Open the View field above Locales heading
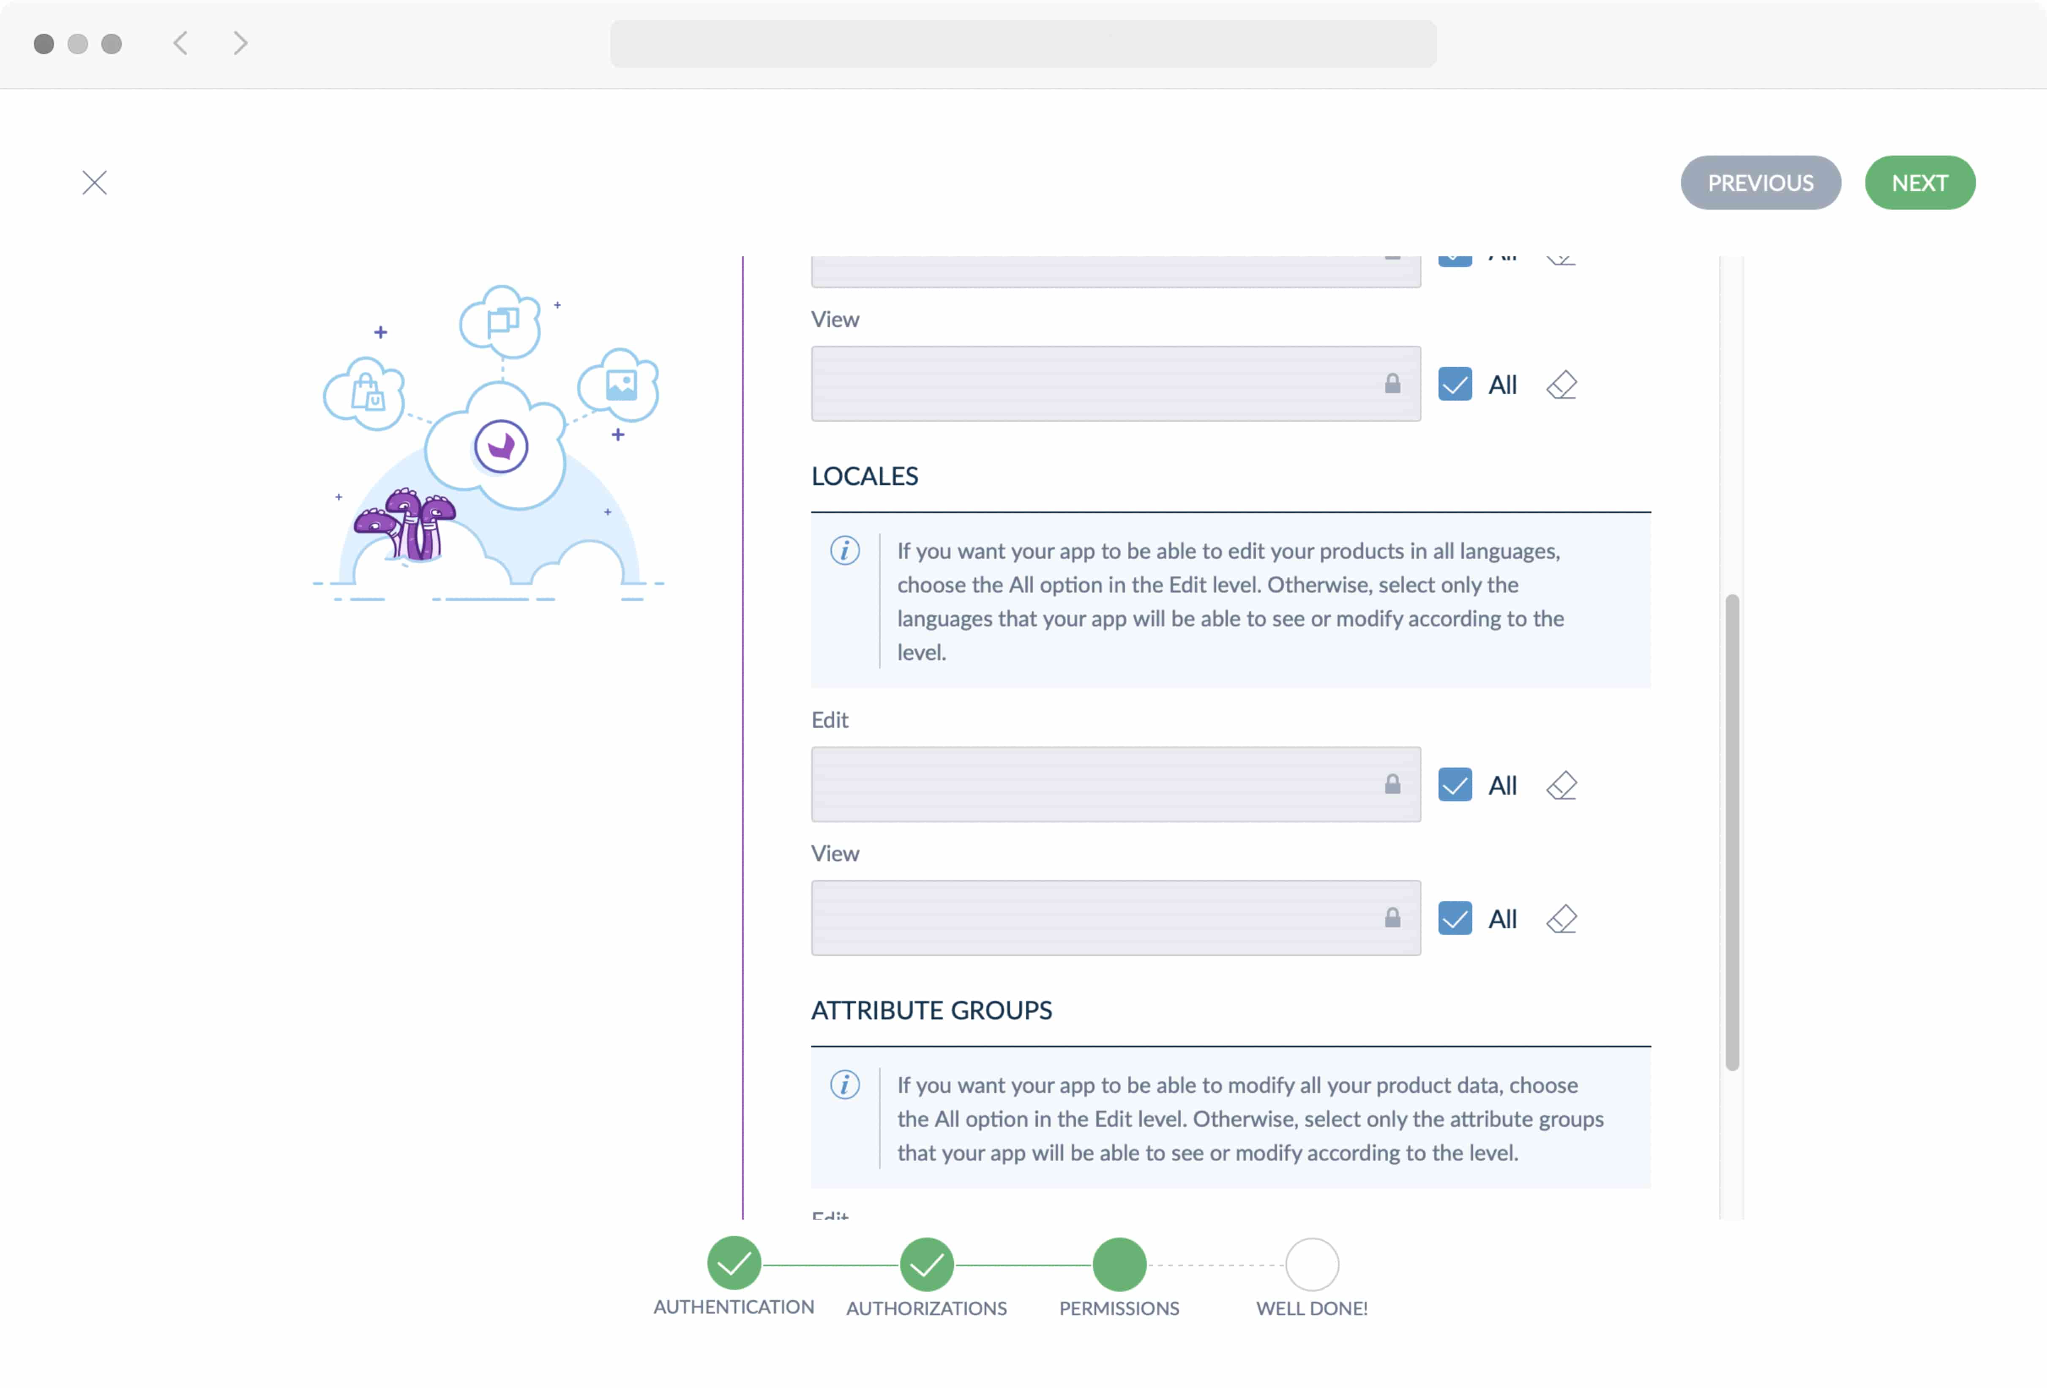This screenshot has height=1388, width=2047. pyautogui.click(x=1092, y=384)
